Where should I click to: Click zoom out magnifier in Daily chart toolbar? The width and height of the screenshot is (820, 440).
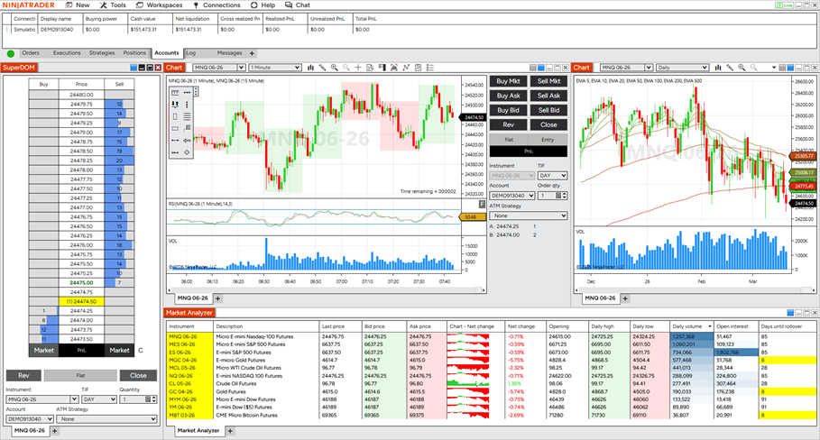[x=753, y=68]
